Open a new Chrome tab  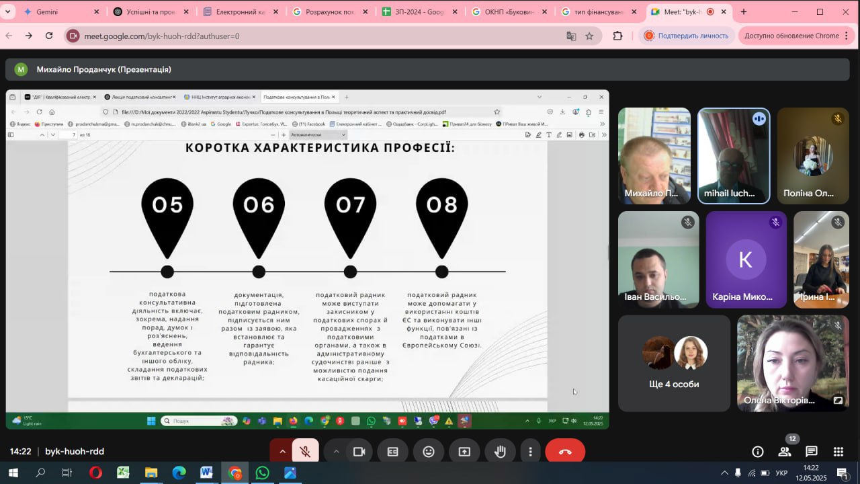pos(744,11)
